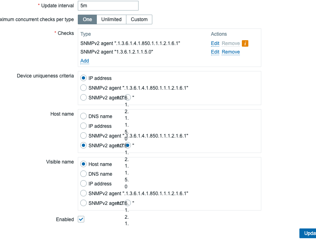The width and height of the screenshot is (316, 239).
Task: Select .1.3.6.1.4.1.850 agent as uniqueness criteria
Action: (83, 88)
